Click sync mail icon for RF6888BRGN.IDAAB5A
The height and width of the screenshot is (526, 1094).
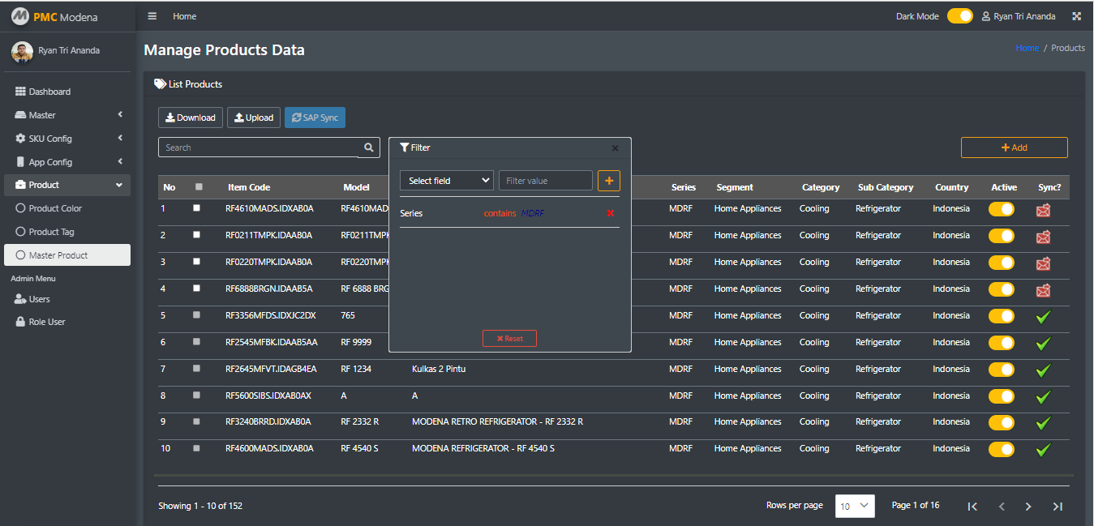(1044, 290)
